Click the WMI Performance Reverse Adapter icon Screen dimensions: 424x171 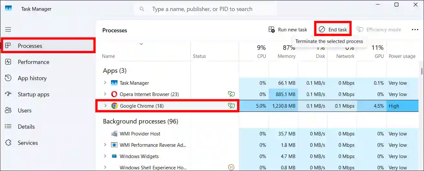(114, 145)
